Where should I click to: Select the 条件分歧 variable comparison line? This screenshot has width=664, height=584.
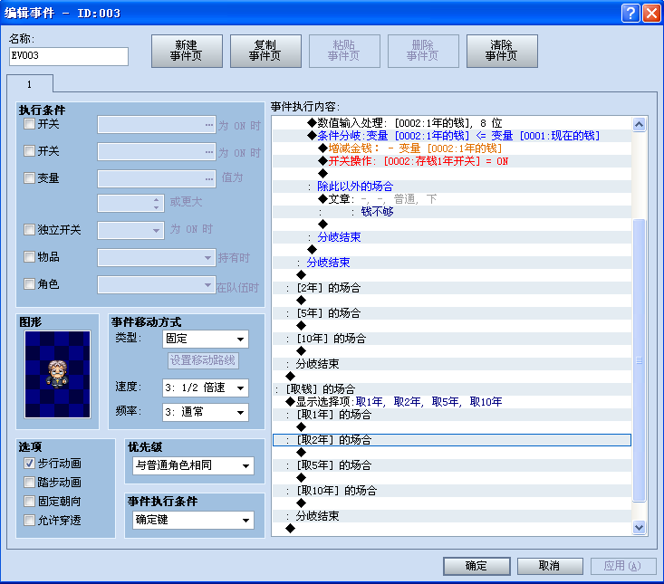452,136
